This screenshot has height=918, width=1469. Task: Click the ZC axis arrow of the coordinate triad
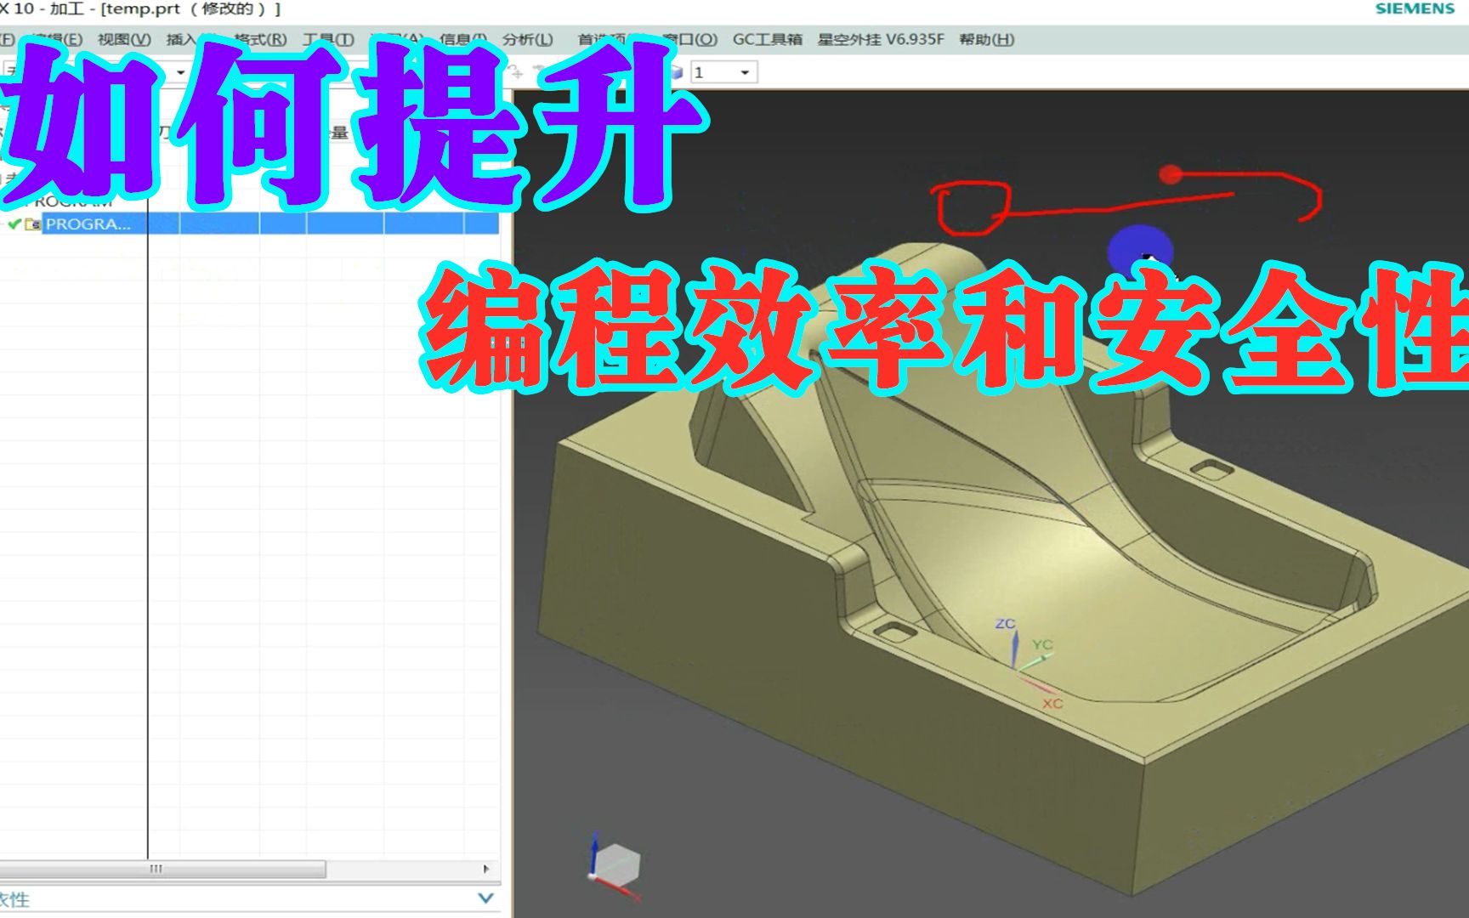click(x=1014, y=649)
